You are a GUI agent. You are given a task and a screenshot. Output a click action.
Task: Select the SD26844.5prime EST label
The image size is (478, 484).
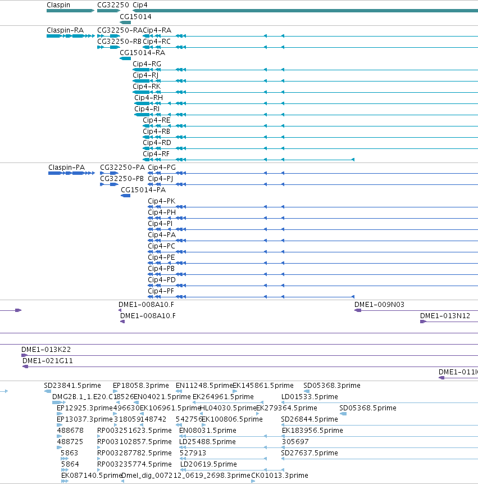point(309,419)
